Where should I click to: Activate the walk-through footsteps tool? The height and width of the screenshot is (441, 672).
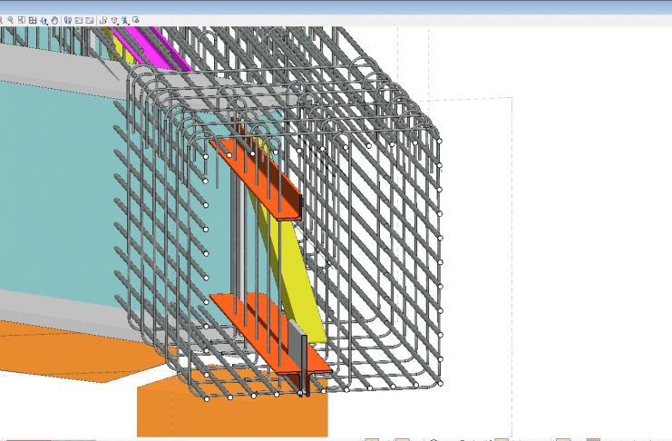[x=68, y=20]
